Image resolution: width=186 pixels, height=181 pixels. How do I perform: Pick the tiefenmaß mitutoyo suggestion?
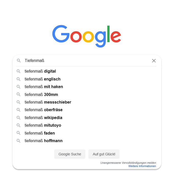point(86,125)
